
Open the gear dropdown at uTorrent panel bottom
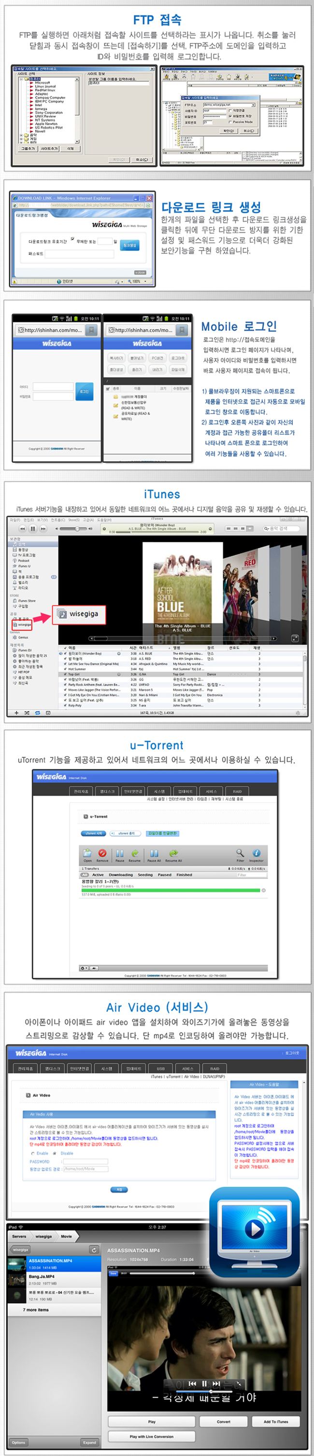84,968
